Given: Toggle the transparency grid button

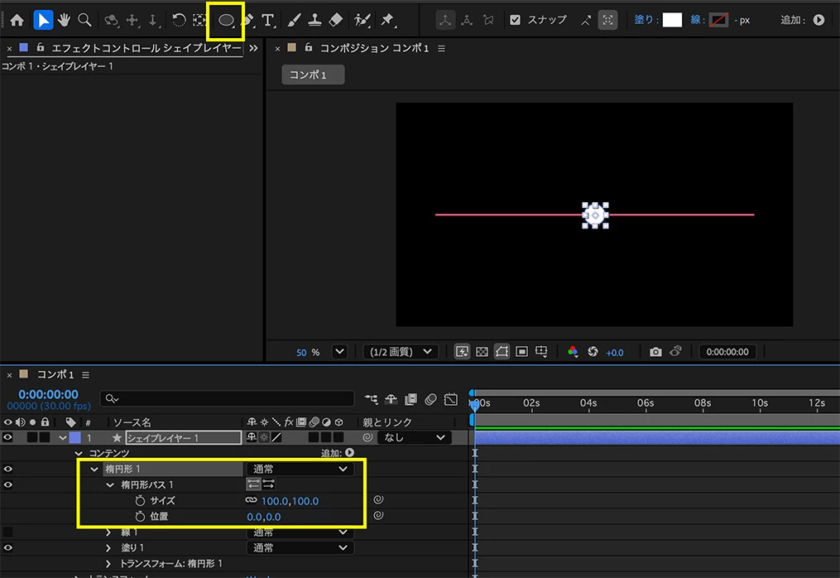Looking at the screenshot, I should coord(482,352).
